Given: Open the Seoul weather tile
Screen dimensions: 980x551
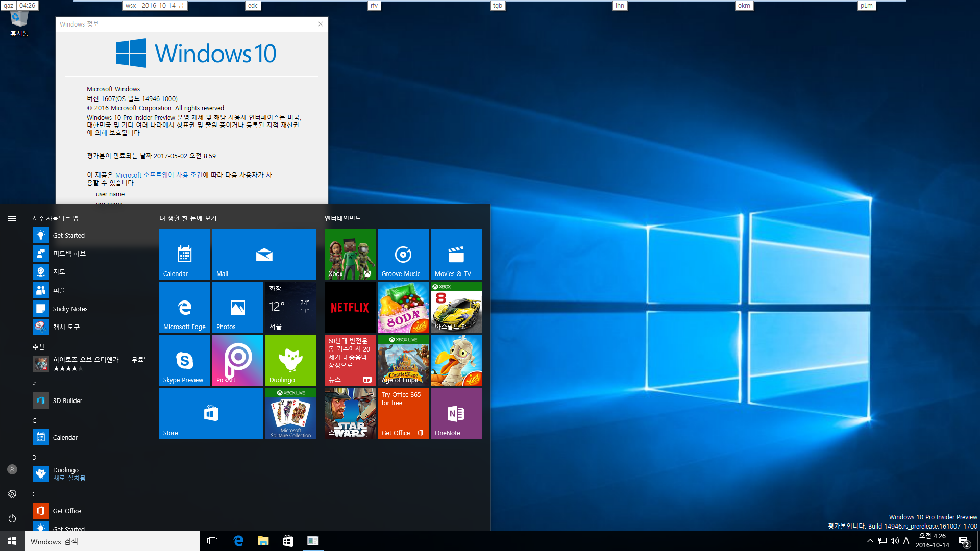Looking at the screenshot, I should click(290, 307).
